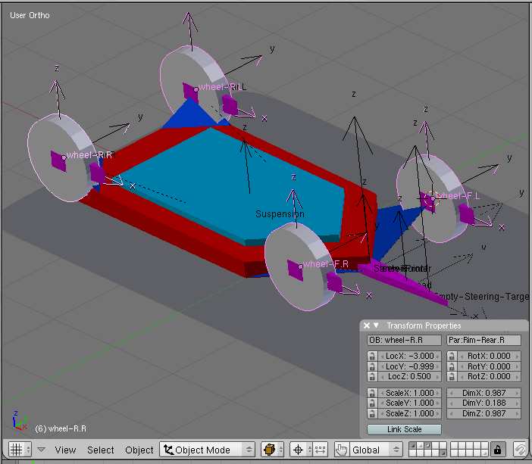Viewport: 532px width, 464px height.
Task: Open the solid draw type cube selector
Action: click(x=273, y=450)
